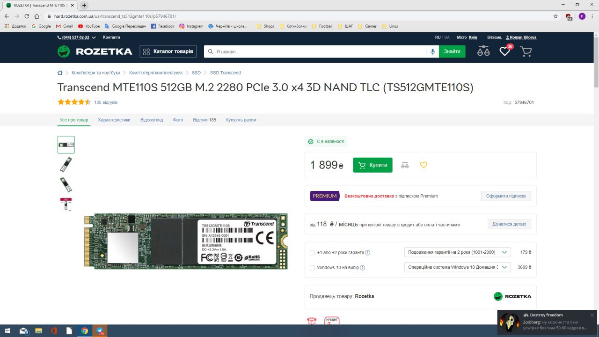599x337 pixels.
Task: Open Linux bookmarks folder
Action: click(x=390, y=26)
